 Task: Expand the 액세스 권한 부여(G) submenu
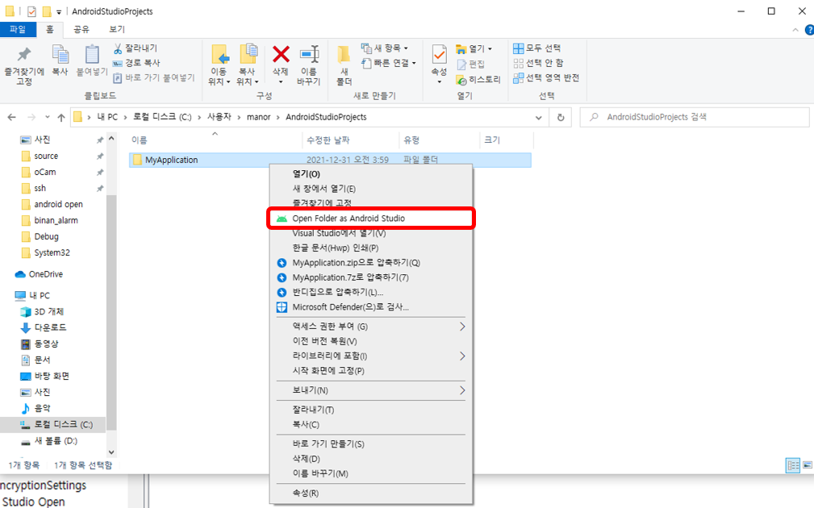[x=370, y=327]
